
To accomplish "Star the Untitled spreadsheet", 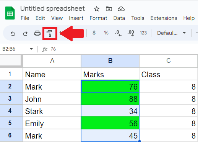I will click(x=97, y=9).
